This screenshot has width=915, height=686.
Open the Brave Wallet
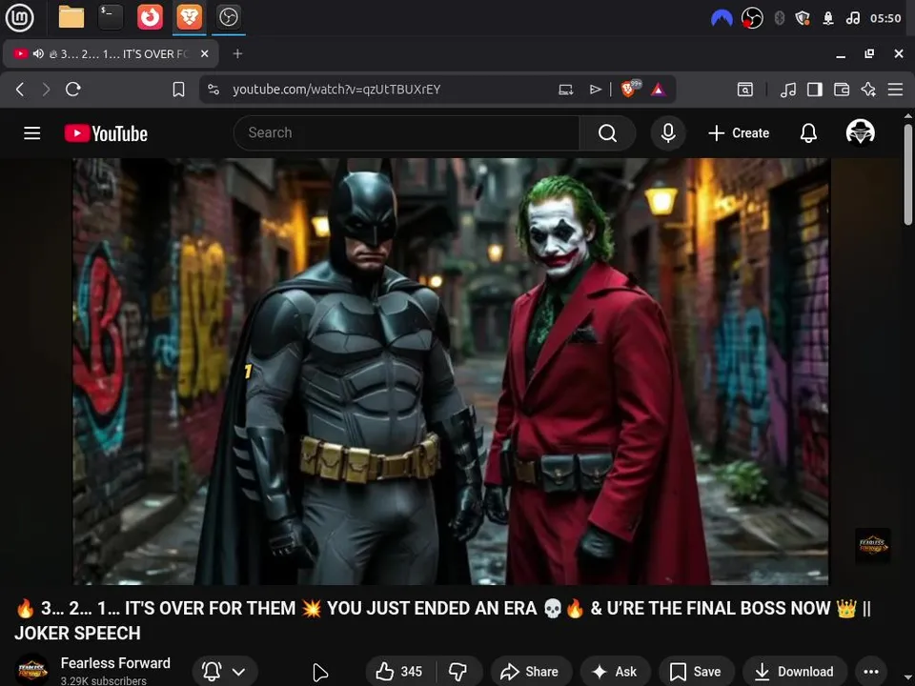842,90
